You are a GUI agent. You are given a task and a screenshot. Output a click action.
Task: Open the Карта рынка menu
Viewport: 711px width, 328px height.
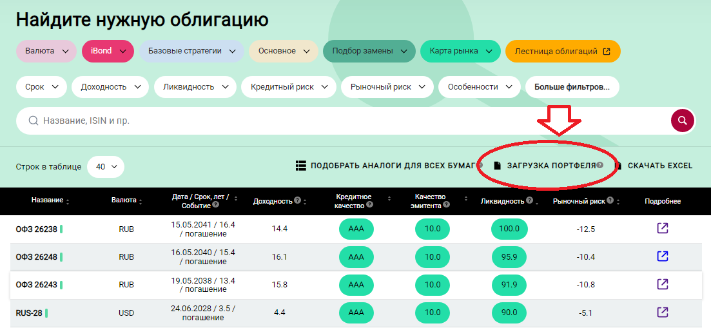460,51
